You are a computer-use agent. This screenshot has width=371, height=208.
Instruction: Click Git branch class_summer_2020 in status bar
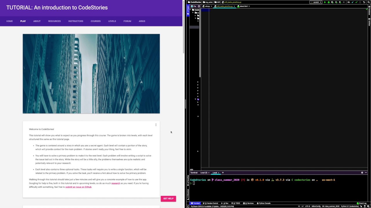point(331,206)
